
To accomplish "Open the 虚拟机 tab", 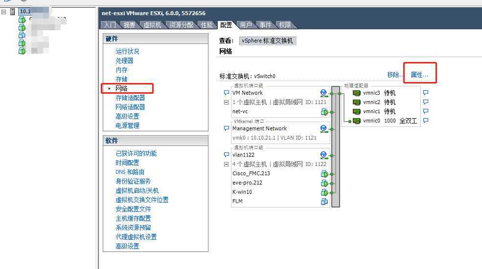I will click(152, 25).
